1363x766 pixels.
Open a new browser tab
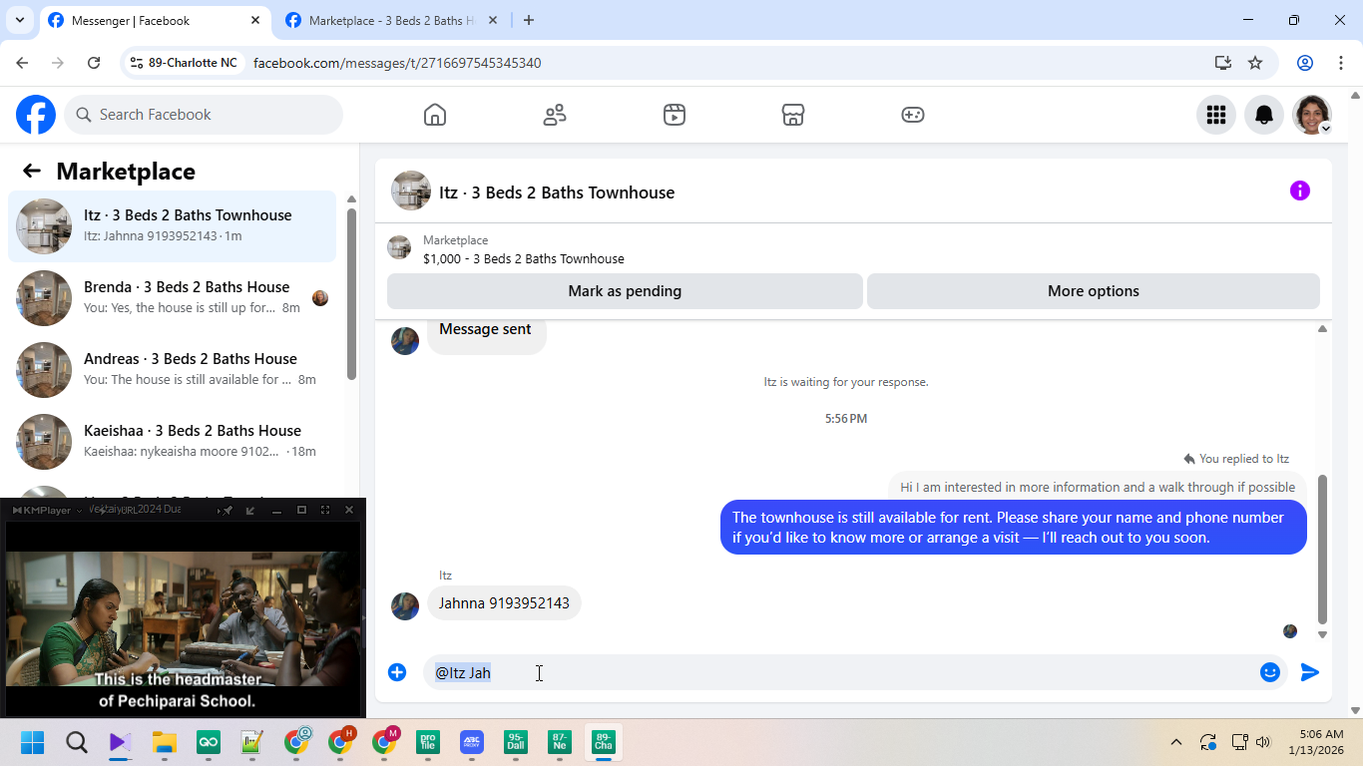[529, 20]
